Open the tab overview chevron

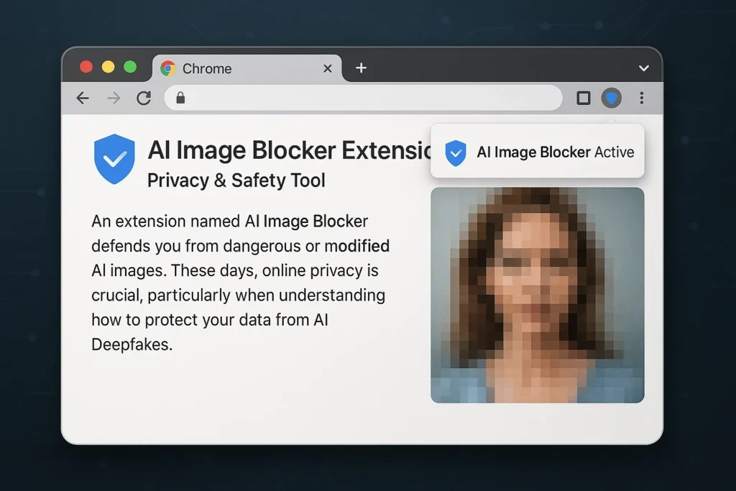point(643,68)
